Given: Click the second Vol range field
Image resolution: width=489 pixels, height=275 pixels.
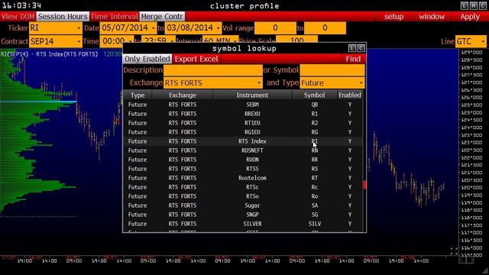Looking at the screenshot, I should click(325, 28).
